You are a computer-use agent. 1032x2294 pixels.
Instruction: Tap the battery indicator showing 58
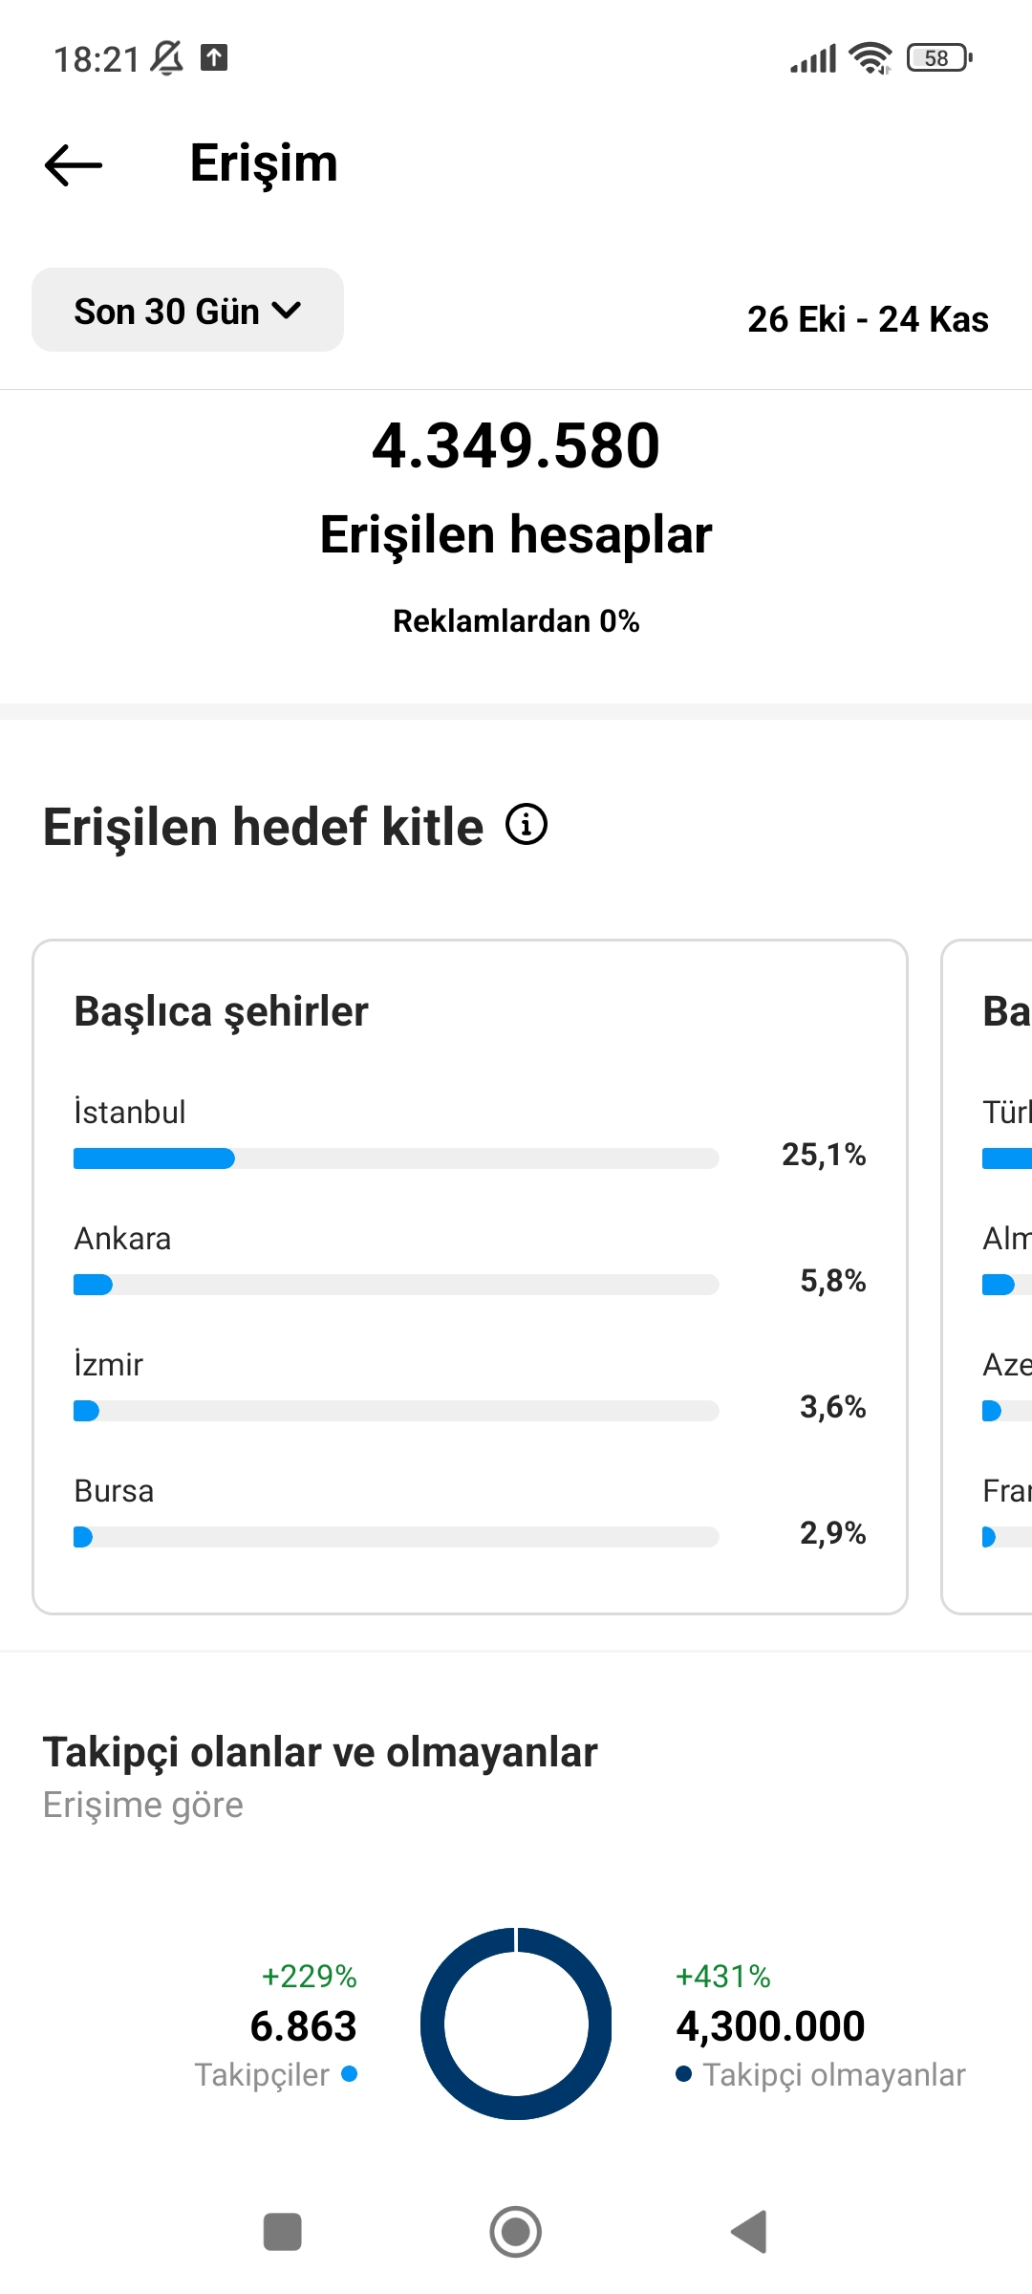[940, 58]
